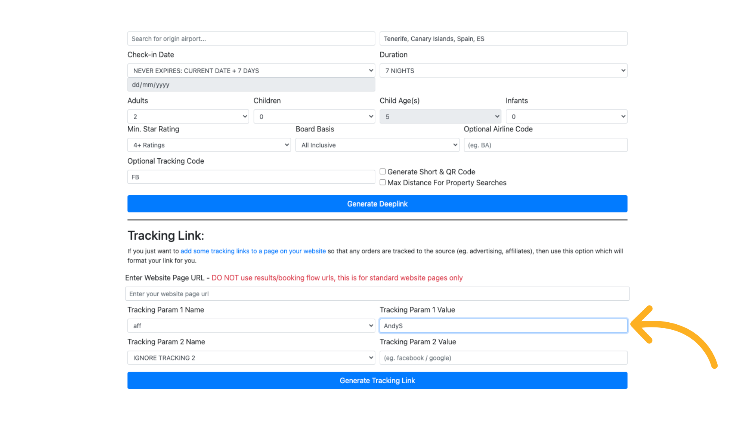Focus the Tracking Param 2 Value field
Viewport: 755px width, 425px height.
tap(503, 358)
